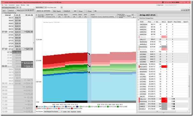This screenshot has height=116, width=193.
Task: Jump to end using the right arrow-bar icon
Action: pos(95,11)
